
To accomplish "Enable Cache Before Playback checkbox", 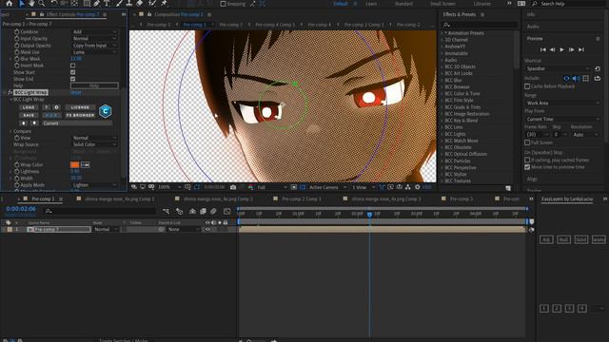I will (527, 86).
